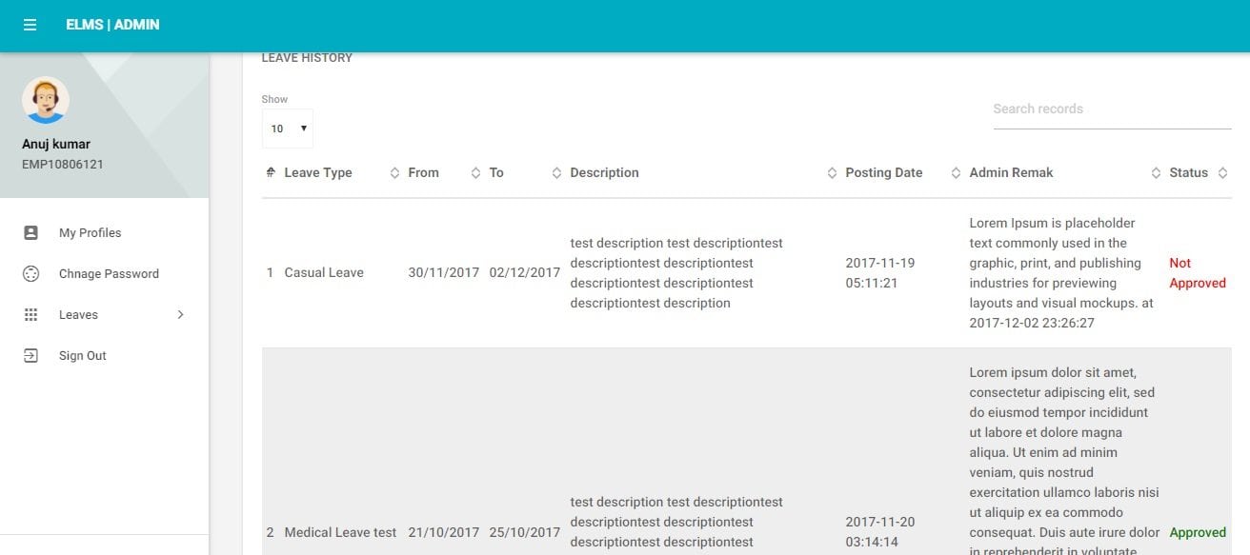Click the 30/11/2017 from date
Image resolution: width=1250 pixels, height=555 pixels.
point(444,272)
